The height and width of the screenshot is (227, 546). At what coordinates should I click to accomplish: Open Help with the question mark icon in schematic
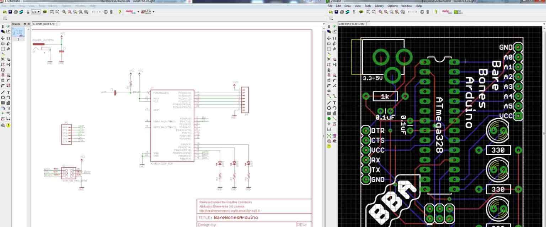[119, 12]
